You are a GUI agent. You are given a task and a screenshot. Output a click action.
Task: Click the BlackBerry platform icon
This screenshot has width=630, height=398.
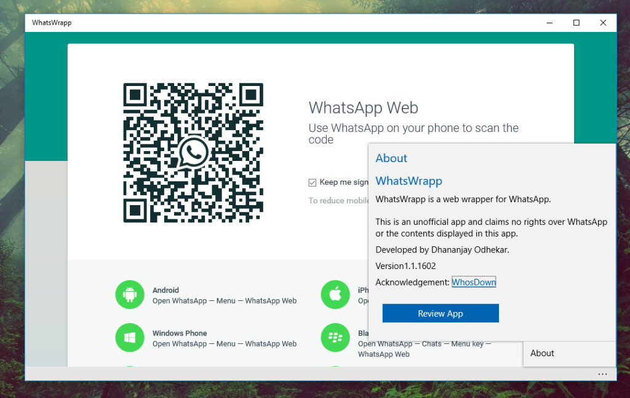pos(335,337)
